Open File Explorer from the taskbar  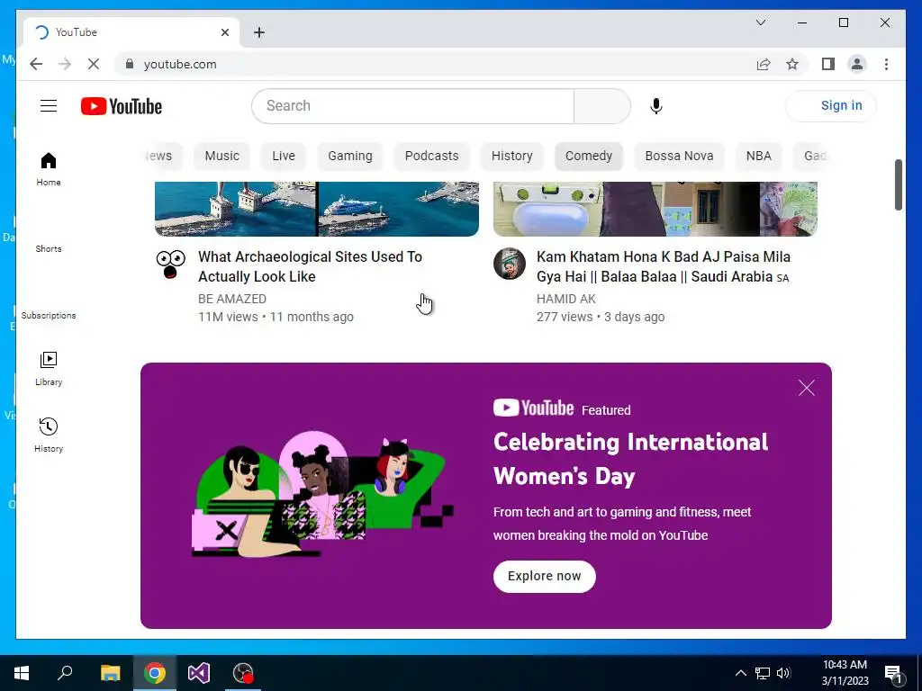[110, 673]
